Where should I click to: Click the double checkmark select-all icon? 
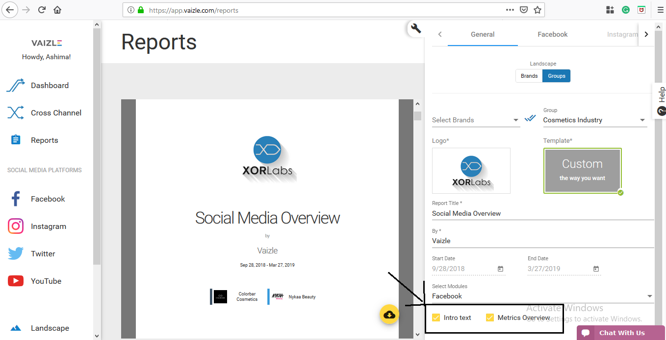coord(530,118)
